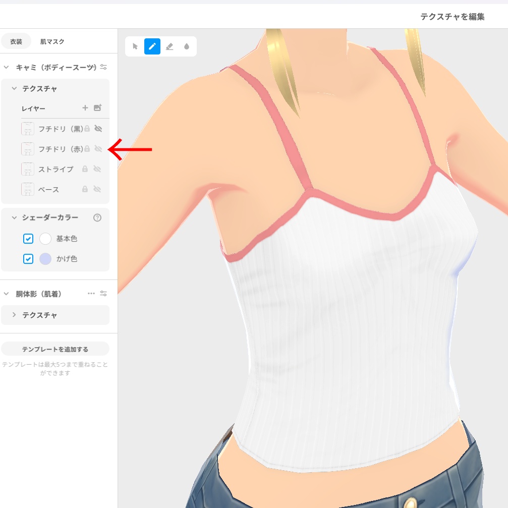This screenshot has height=508, width=508.
Task: Click the テンプレートを追加する button
Action: click(x=55, y=349)
